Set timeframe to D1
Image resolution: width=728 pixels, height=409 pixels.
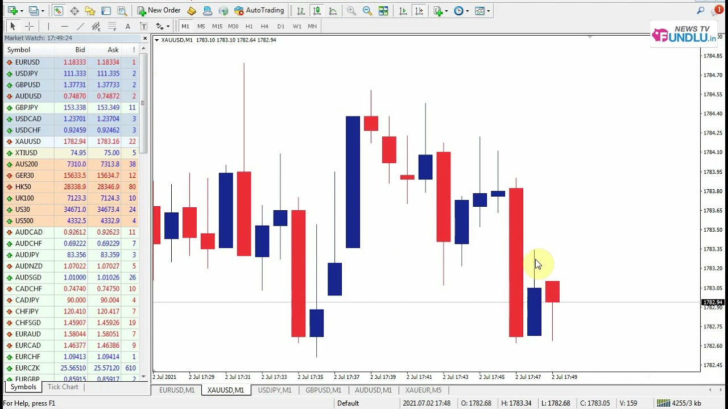click(280, 26)
